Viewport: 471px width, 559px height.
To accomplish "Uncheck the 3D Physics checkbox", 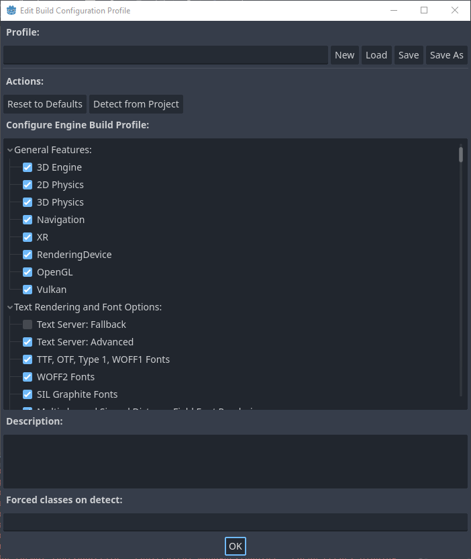I will tap(28, 202).
